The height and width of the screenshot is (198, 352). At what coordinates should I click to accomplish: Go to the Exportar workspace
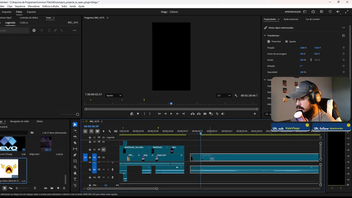coord(31,12)
